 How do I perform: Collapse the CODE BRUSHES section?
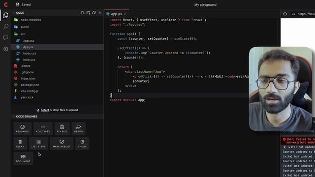coord(14,117)
